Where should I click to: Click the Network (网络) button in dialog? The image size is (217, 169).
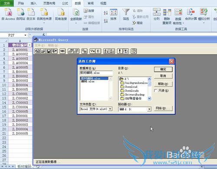pyautogui.click(x=163, y=108)
